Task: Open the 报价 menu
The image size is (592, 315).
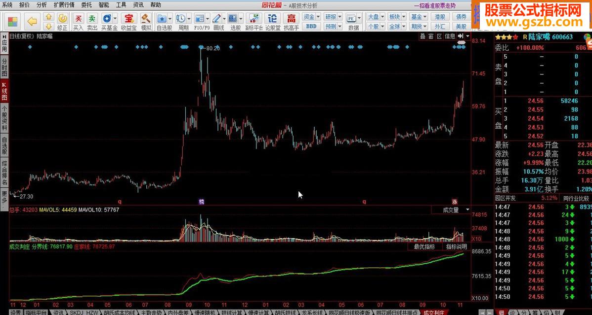Action: pos(24,5)
